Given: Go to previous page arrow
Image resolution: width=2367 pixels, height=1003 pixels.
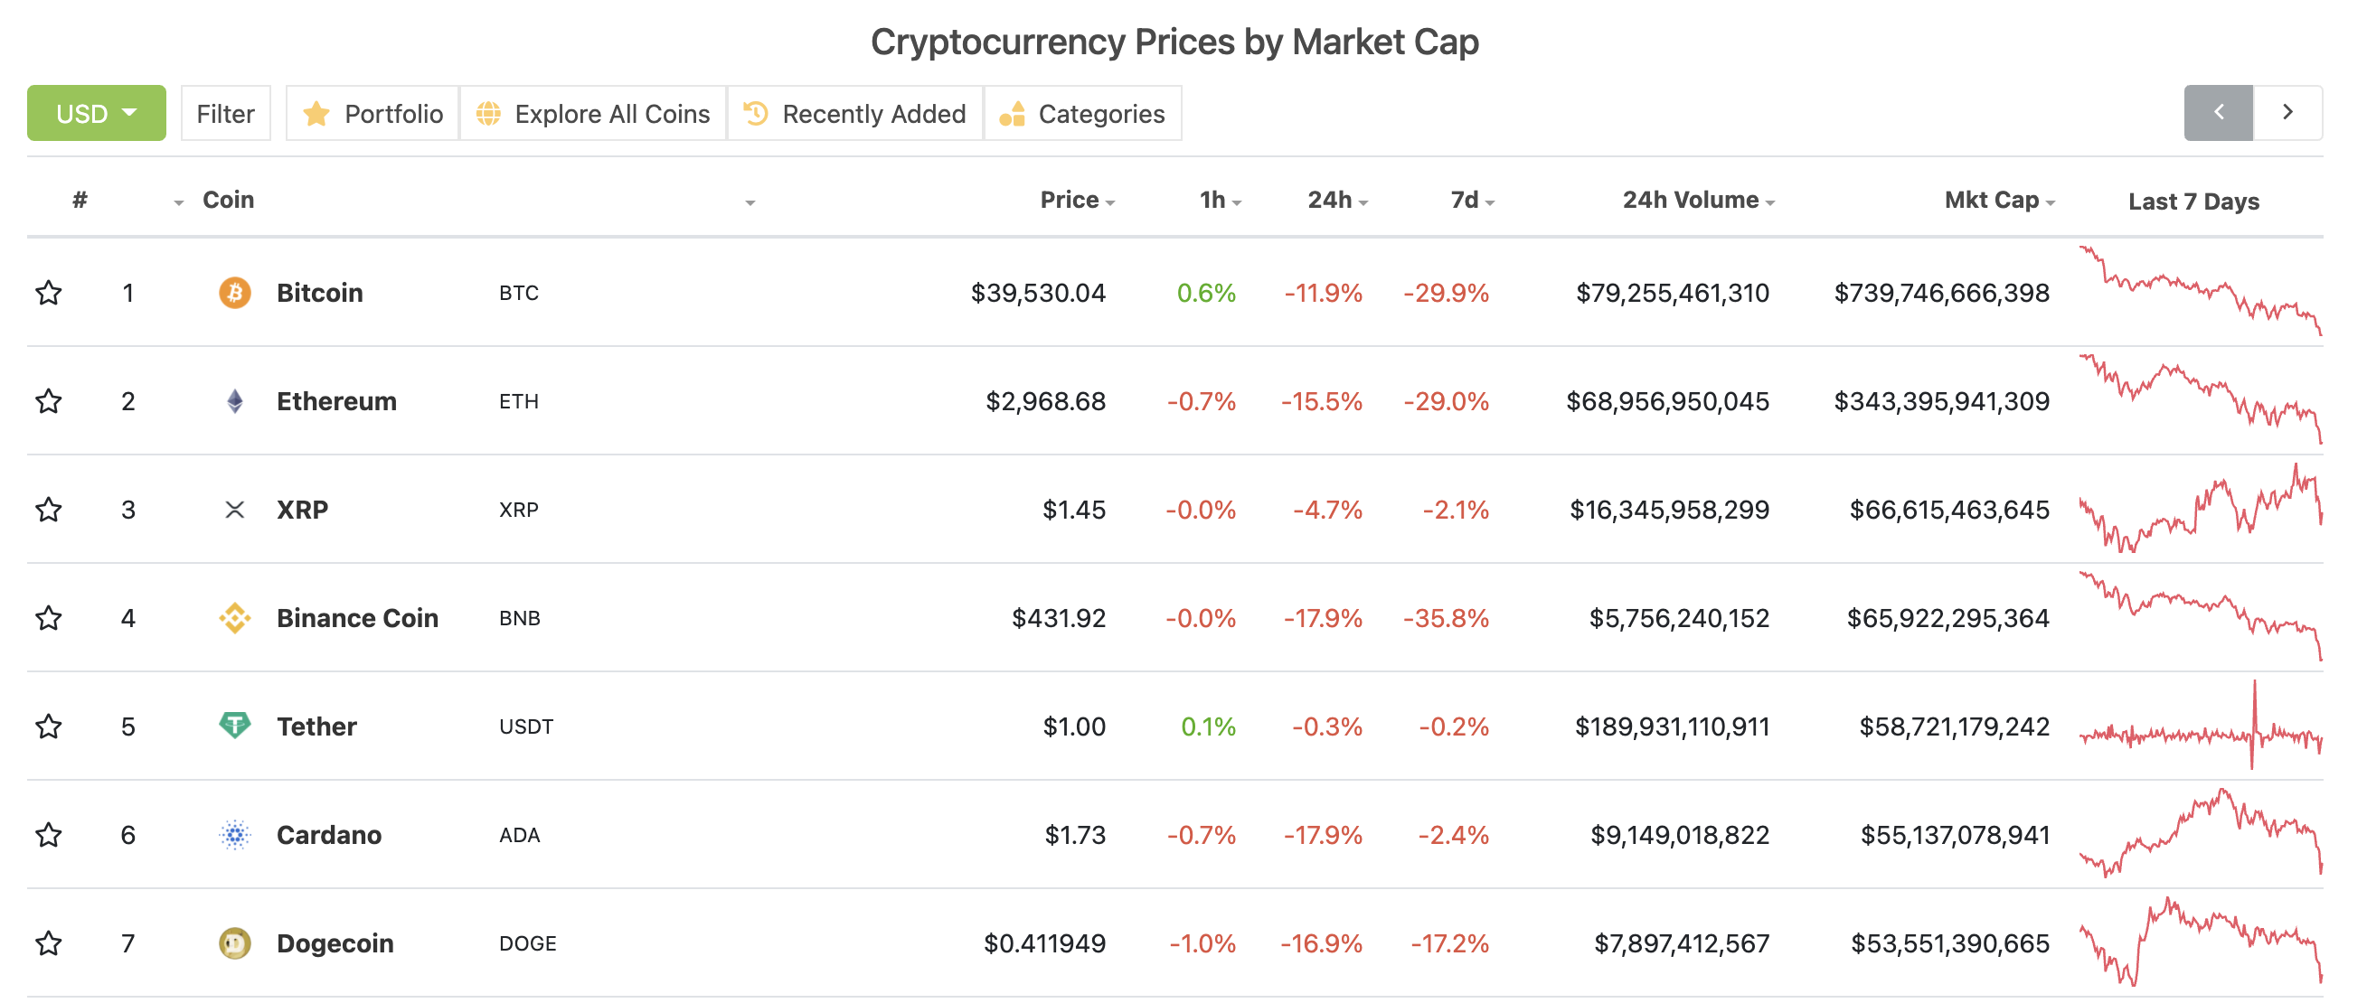Looking at the screenshot, I should [2218, 113].
